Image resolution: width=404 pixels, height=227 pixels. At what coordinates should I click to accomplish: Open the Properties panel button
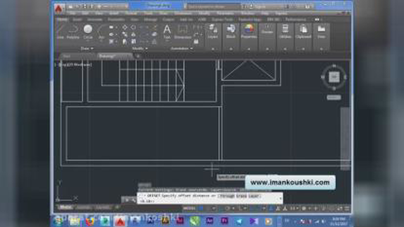pyautogui.click(x=249, y=32)
